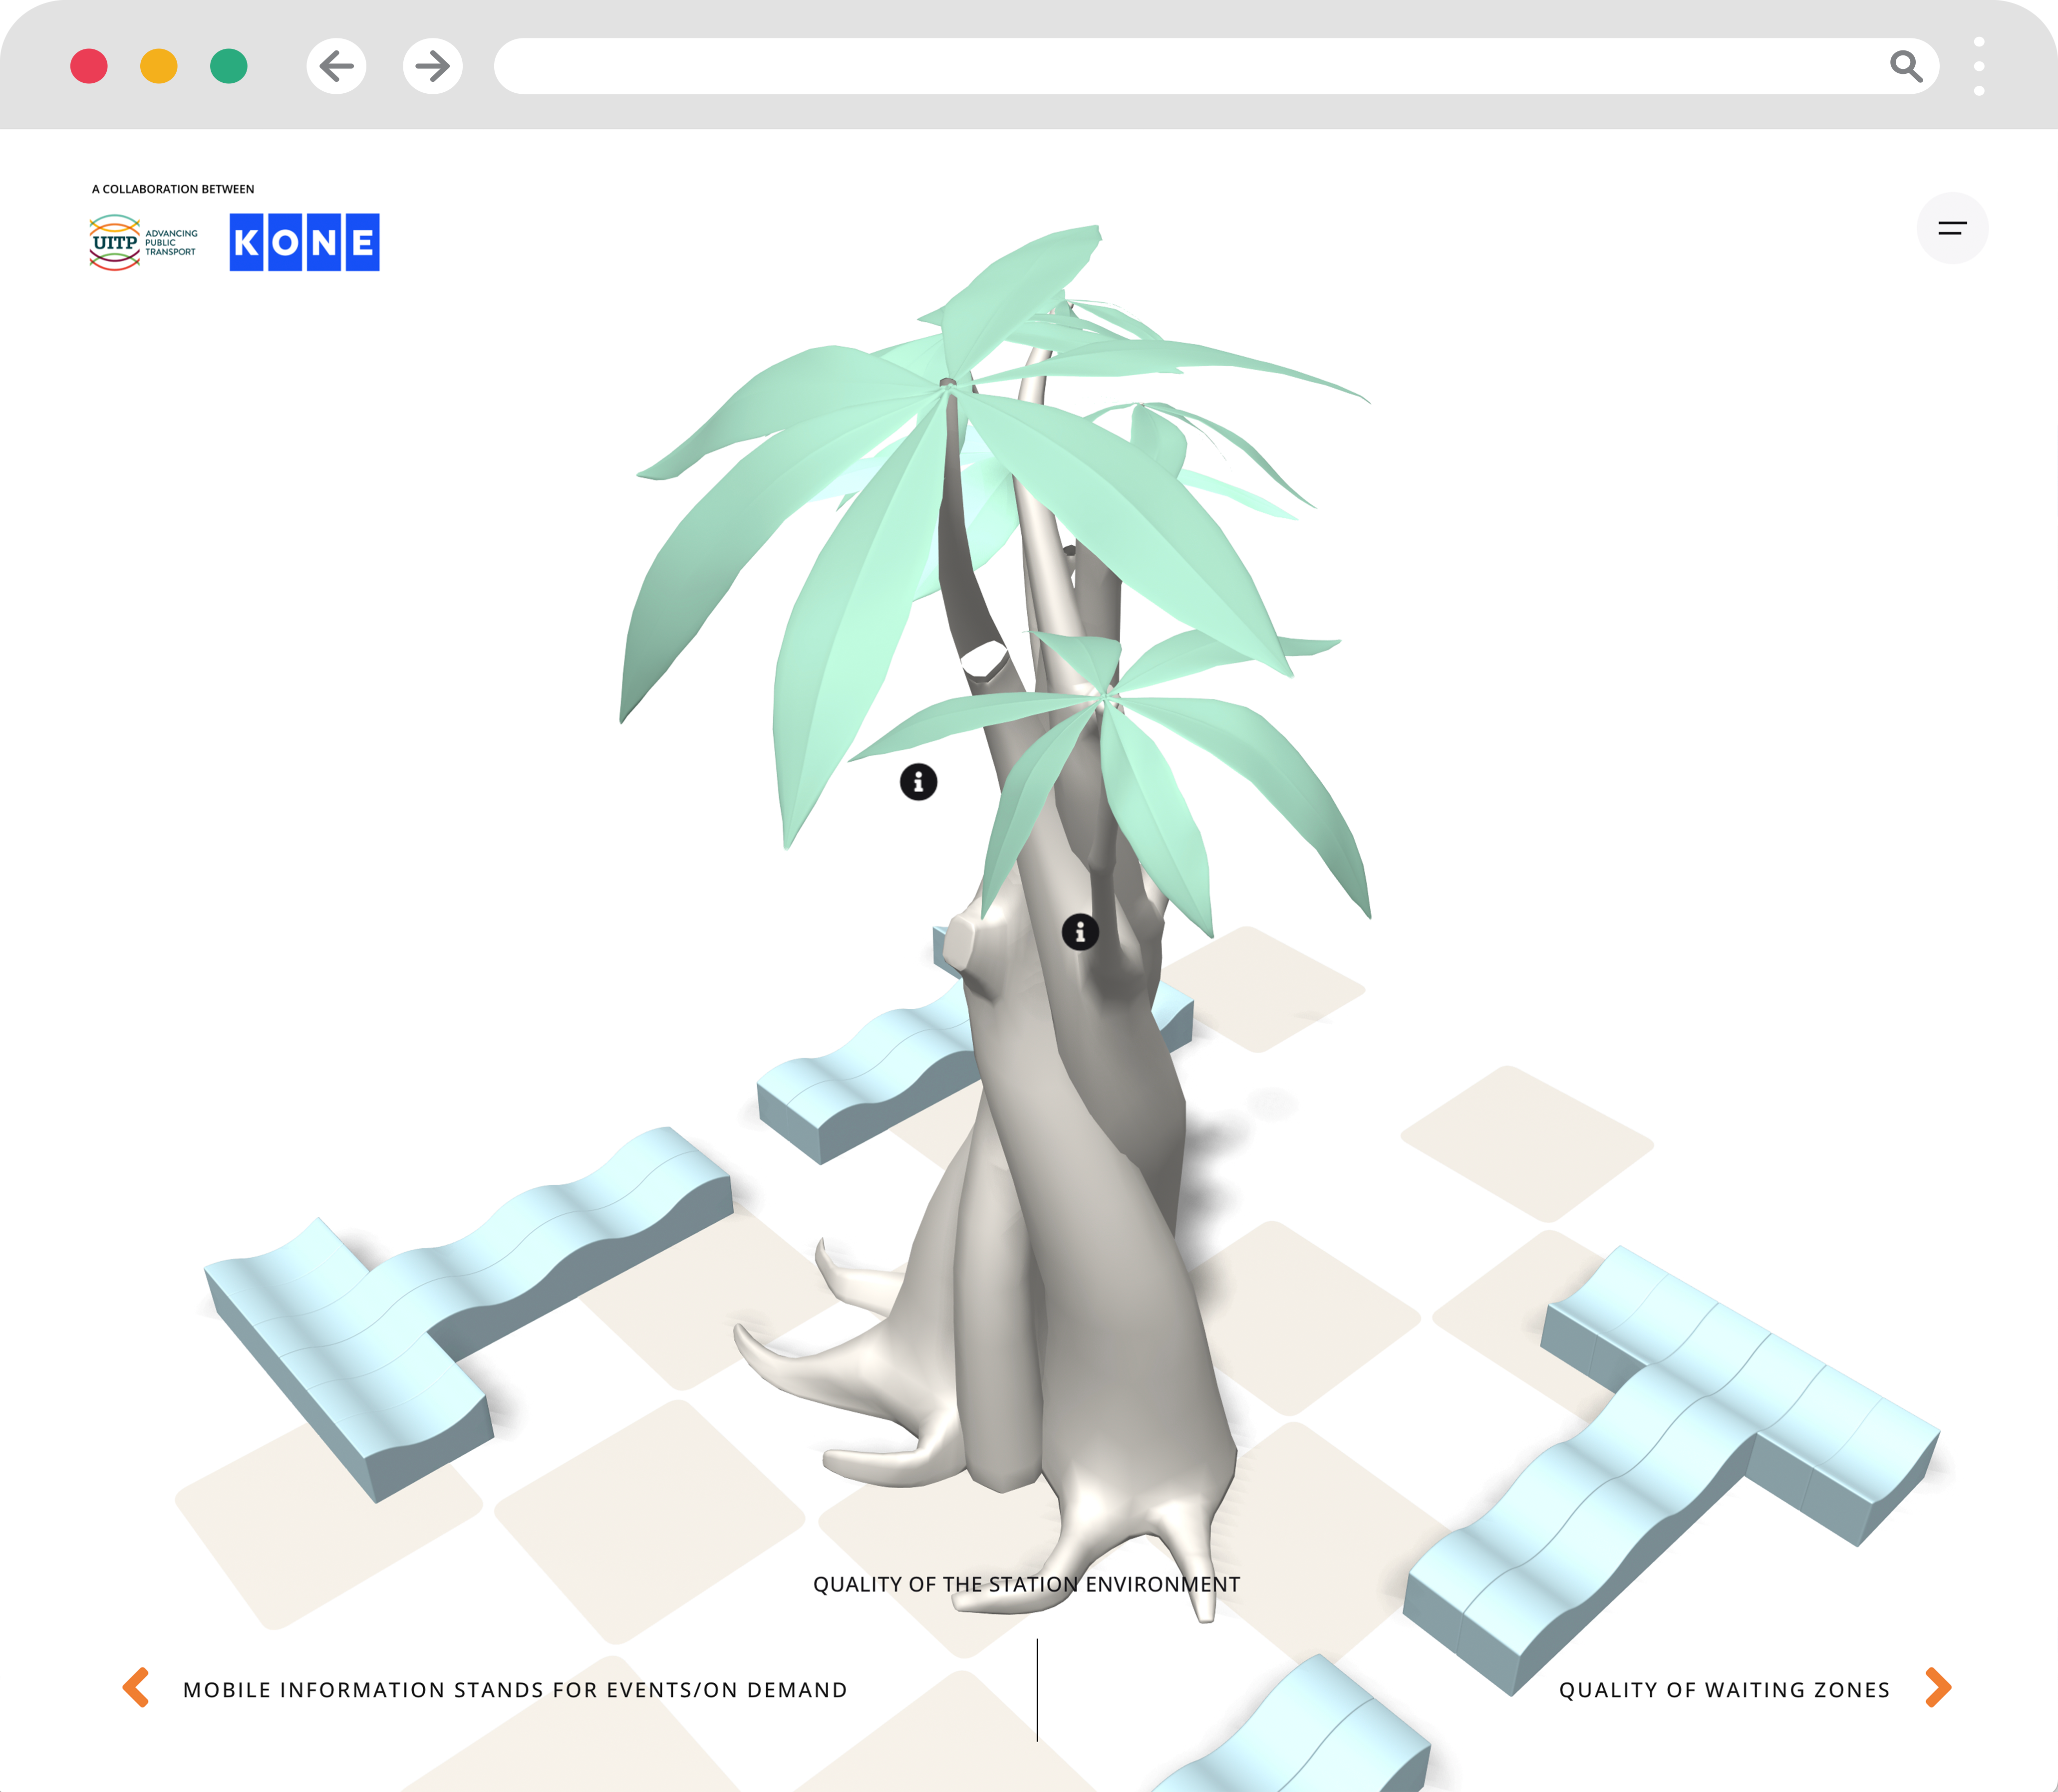Open the info hotspot on the tree trunk
2058x1792 pixels.
pos(1080,932)
